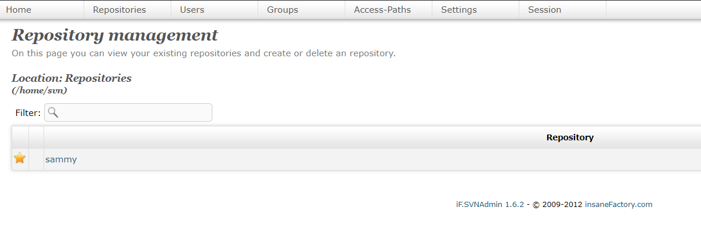Open the insaneFactory.com link
Image resolution: width=701 pixels, height=236 pixels.
619,204
